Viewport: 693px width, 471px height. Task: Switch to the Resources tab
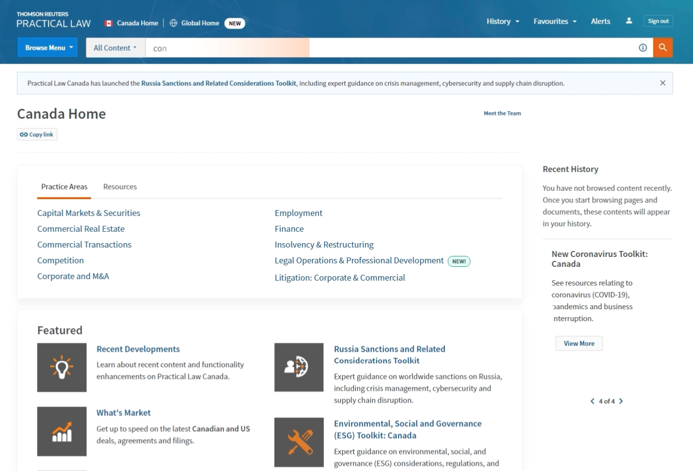point(120,187)
